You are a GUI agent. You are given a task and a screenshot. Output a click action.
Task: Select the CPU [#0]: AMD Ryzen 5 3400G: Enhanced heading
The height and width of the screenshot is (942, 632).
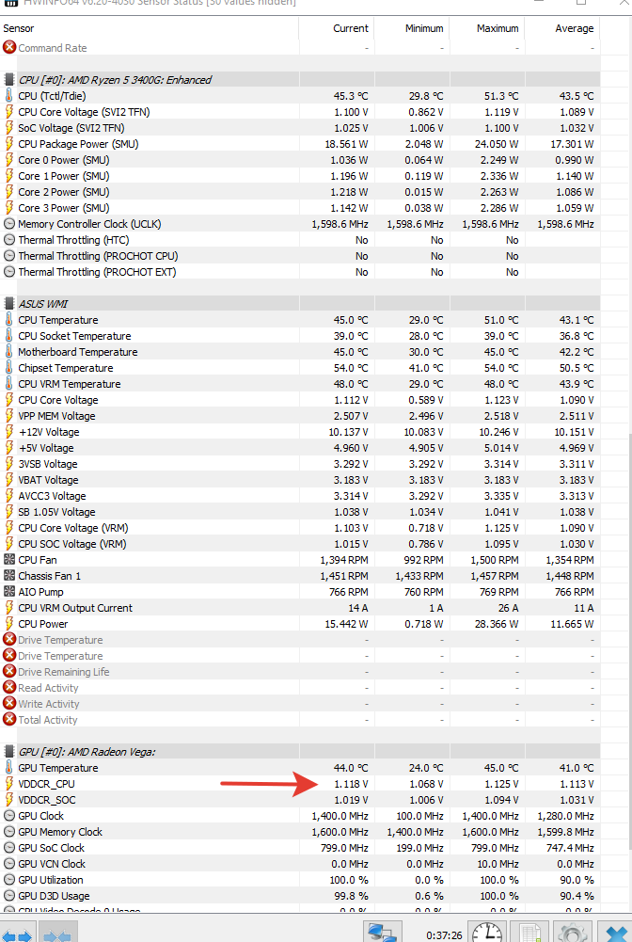(x=115, y=80)
